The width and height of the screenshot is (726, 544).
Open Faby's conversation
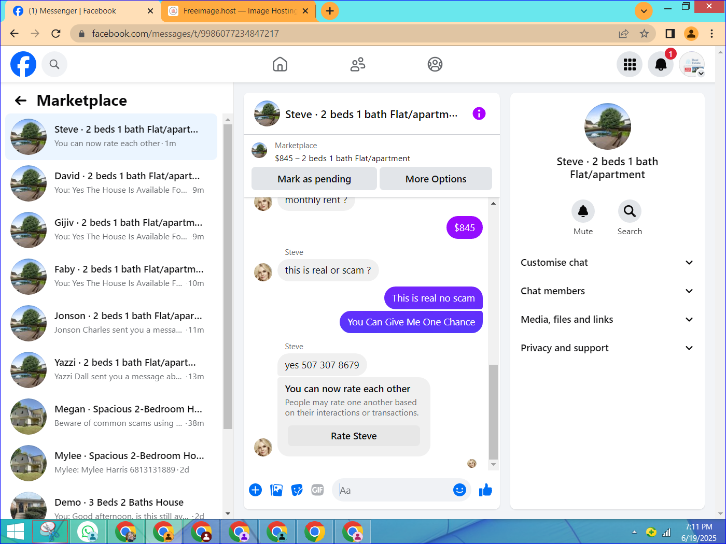point(111,277)
